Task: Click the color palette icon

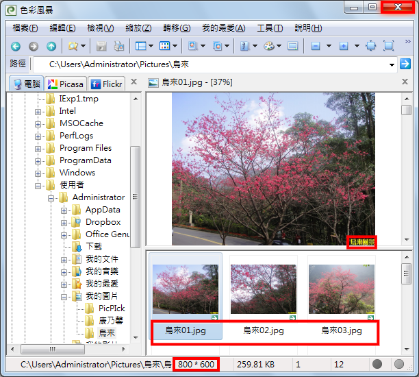Action: point(269,46)
